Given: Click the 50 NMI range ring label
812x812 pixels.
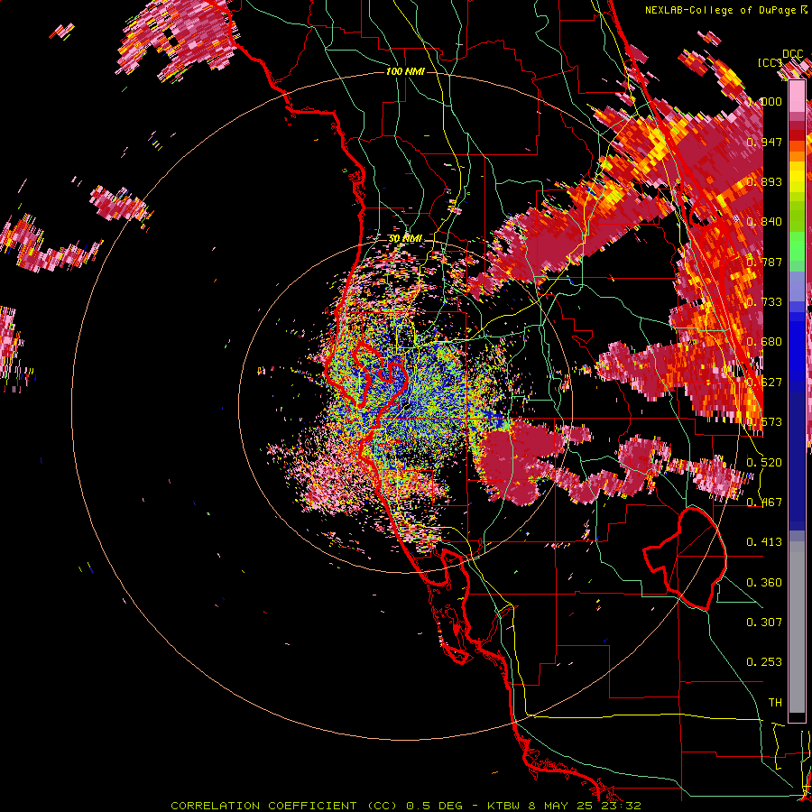Looking at the screenshot, I should click(405, 239).
